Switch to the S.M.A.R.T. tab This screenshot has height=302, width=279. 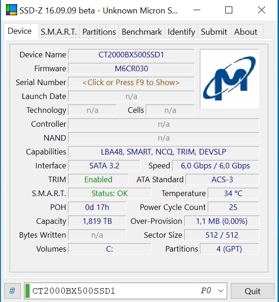[58, 32]
